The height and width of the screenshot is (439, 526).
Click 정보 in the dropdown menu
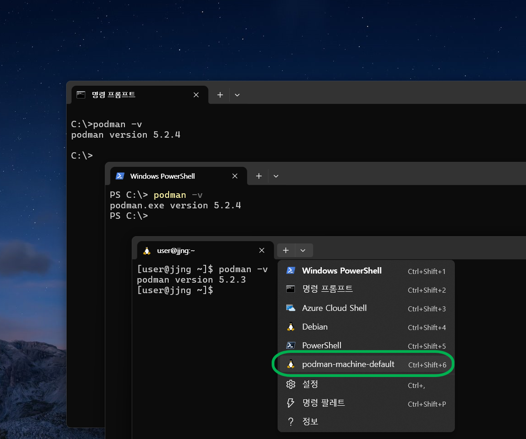tap(366, 422)
